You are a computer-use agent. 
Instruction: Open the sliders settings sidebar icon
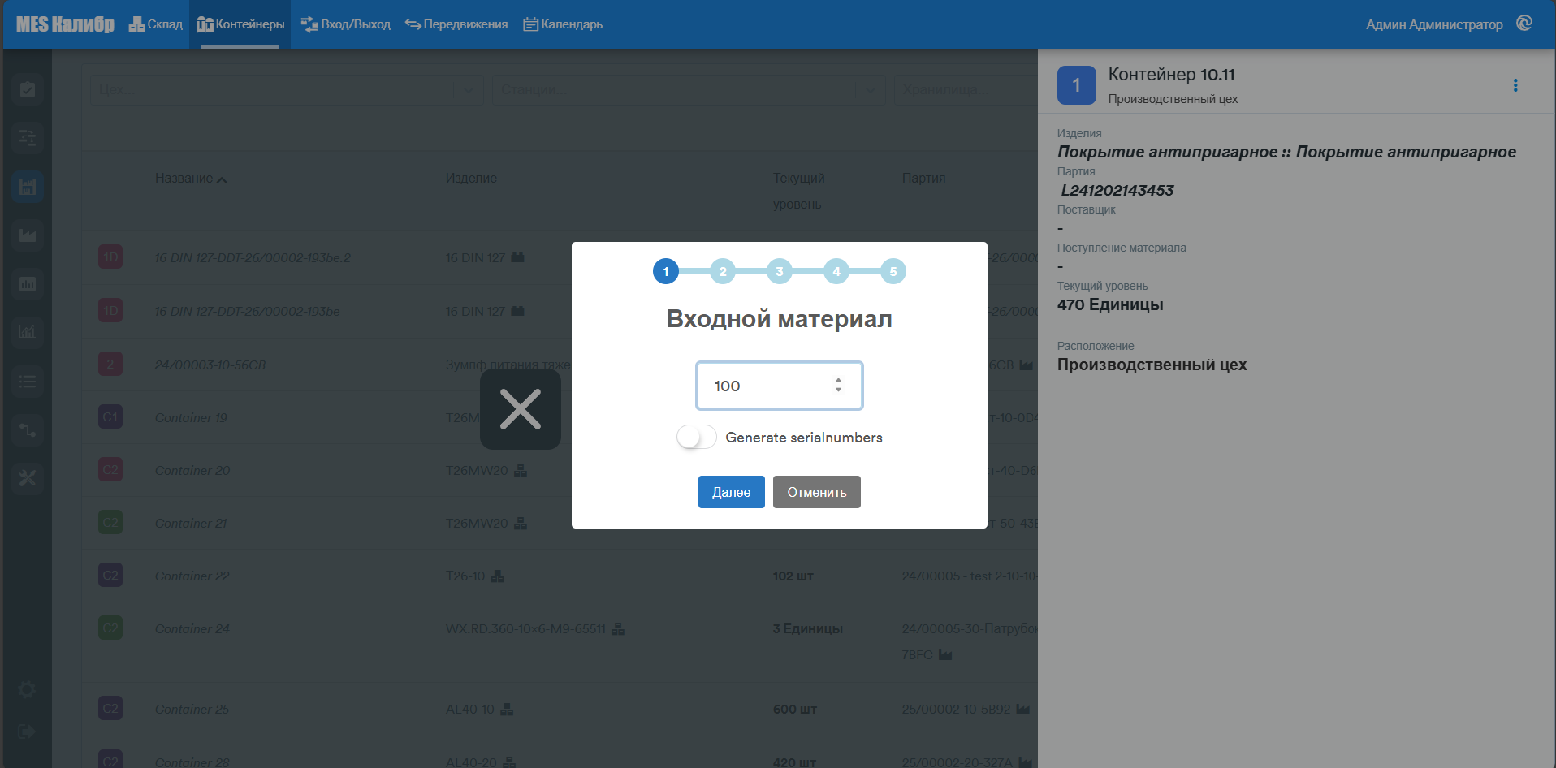28,138
